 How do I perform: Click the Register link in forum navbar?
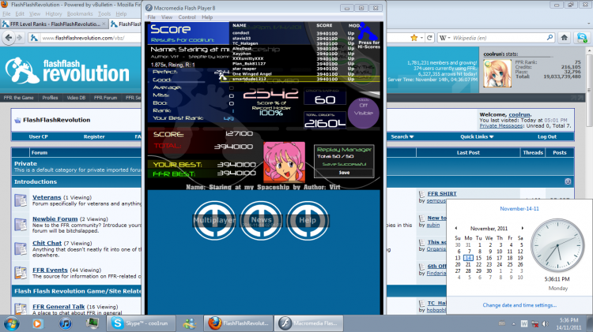[x=94, y=136]
